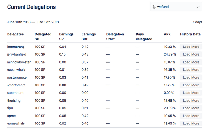209x132 pixels.
Task: Load more history for steemhunt
Action: tap(191, 93)
